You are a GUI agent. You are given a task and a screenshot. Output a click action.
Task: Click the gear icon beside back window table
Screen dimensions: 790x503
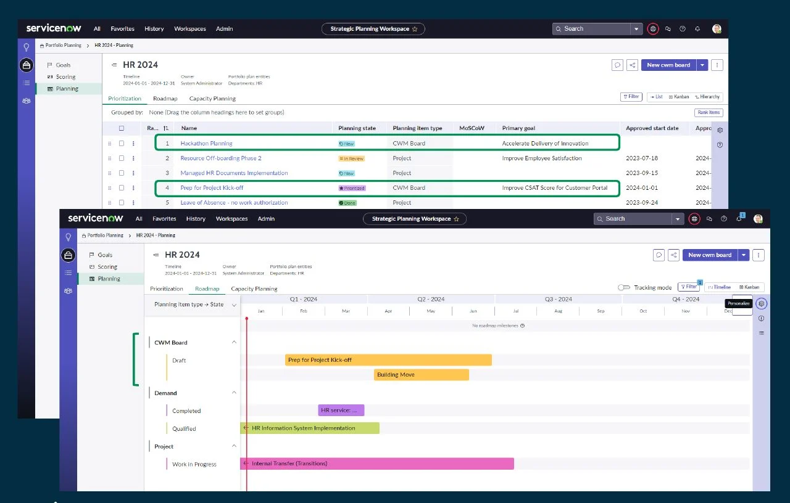click(x=720, y=130)
